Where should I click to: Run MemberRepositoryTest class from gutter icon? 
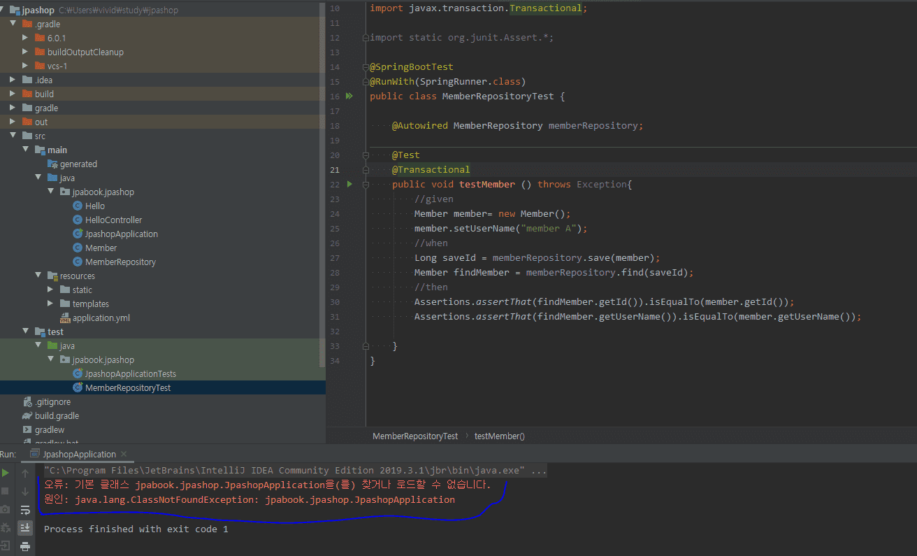[x=350, y=97]
